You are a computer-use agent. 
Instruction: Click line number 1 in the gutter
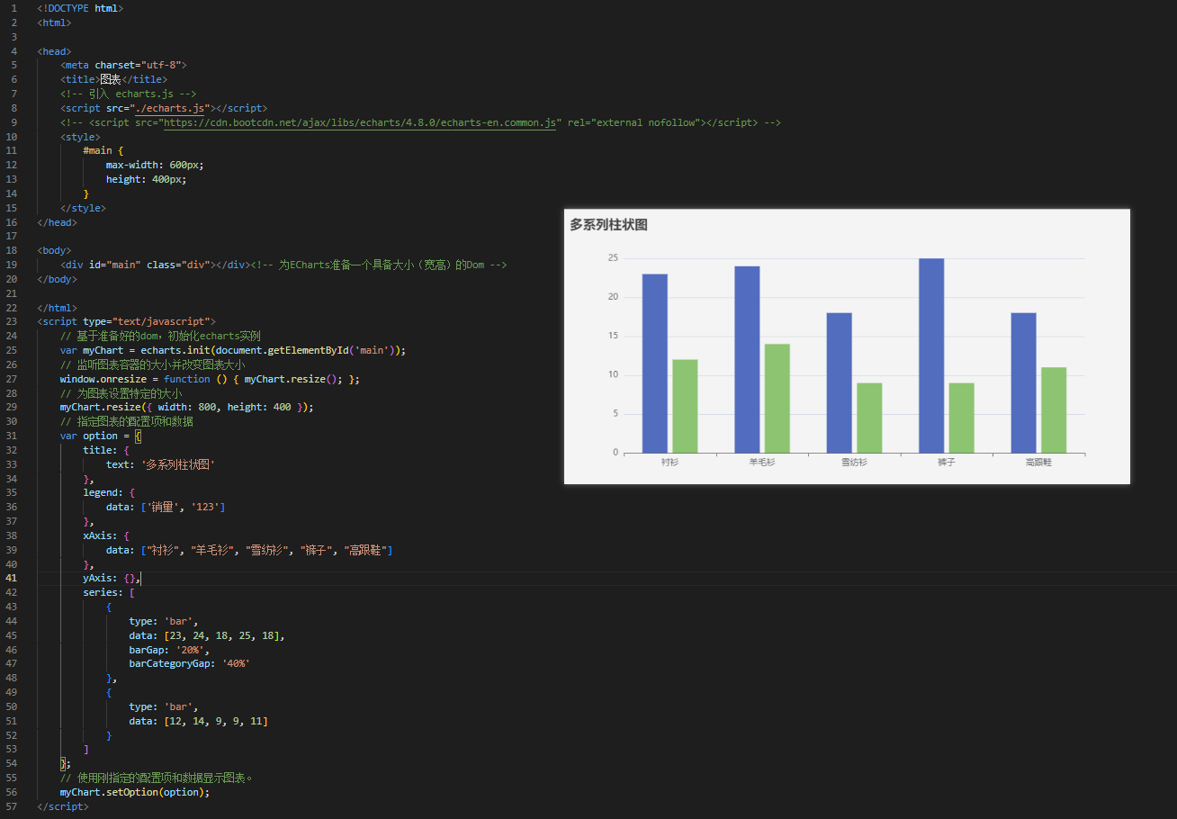coord(13,8)
